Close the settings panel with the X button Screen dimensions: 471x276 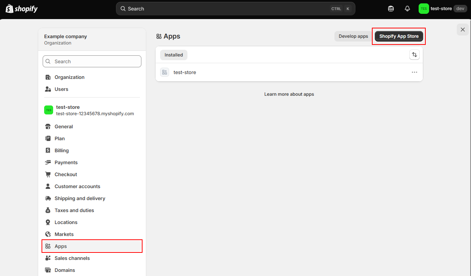[x=463, y=30]
